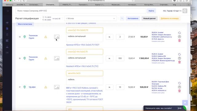Click total price 1 360,00 ₽
This screenshot has width=197, height=111.
point(144,58)
